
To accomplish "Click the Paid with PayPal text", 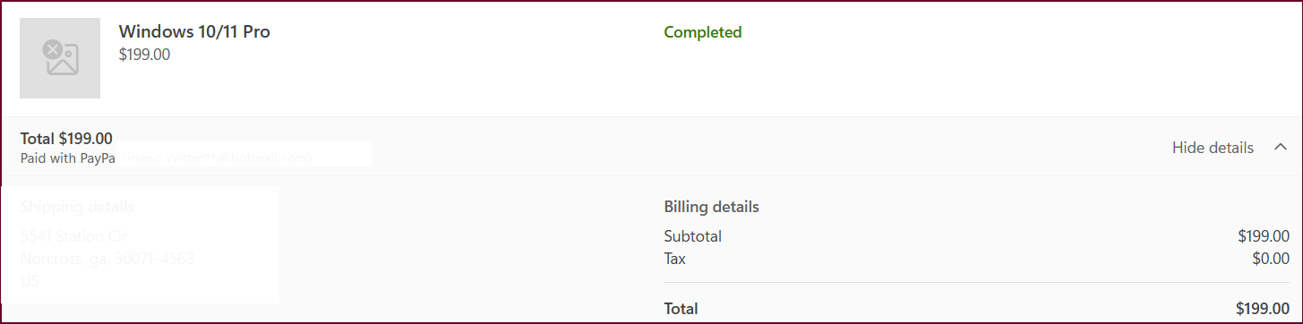I will coord(68,158).
